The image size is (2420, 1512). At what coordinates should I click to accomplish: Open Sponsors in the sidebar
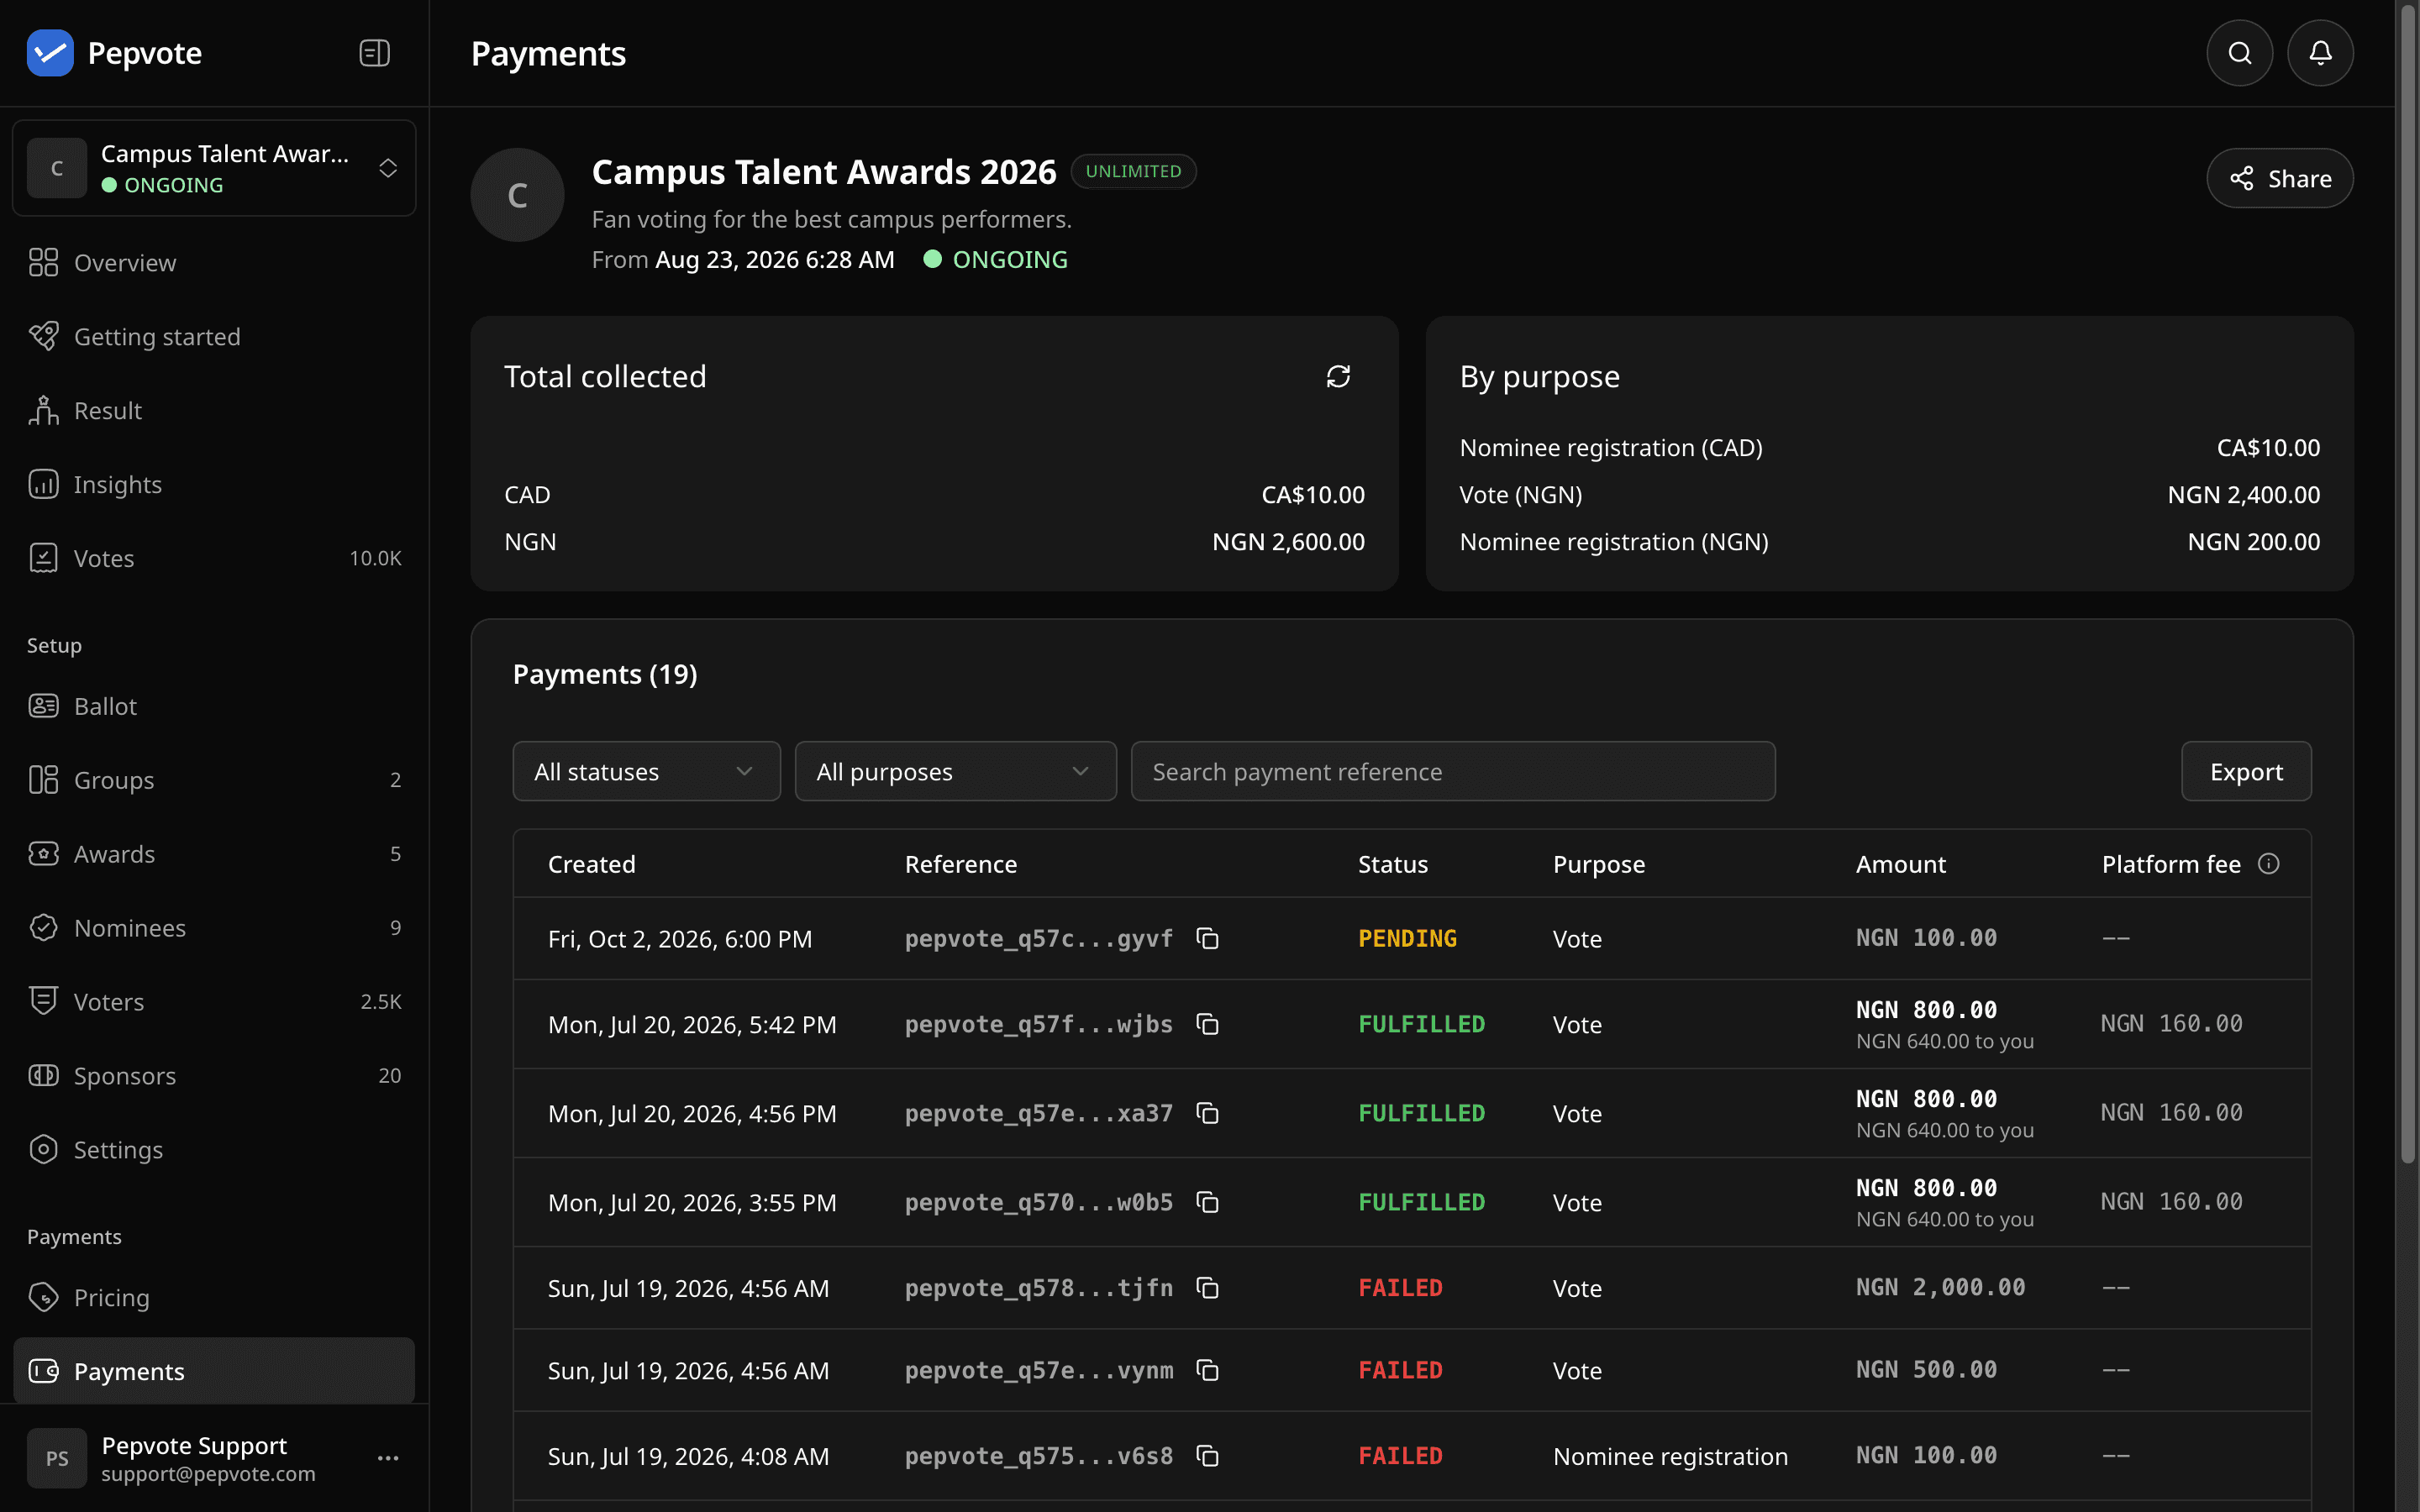214,1076
